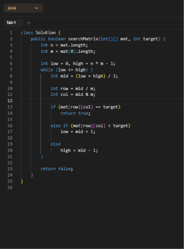This screenshot has width=184, height=249.
Task: Click 'else if (mat[row][col] < target)' line
Action: click(x=91, y=126)
